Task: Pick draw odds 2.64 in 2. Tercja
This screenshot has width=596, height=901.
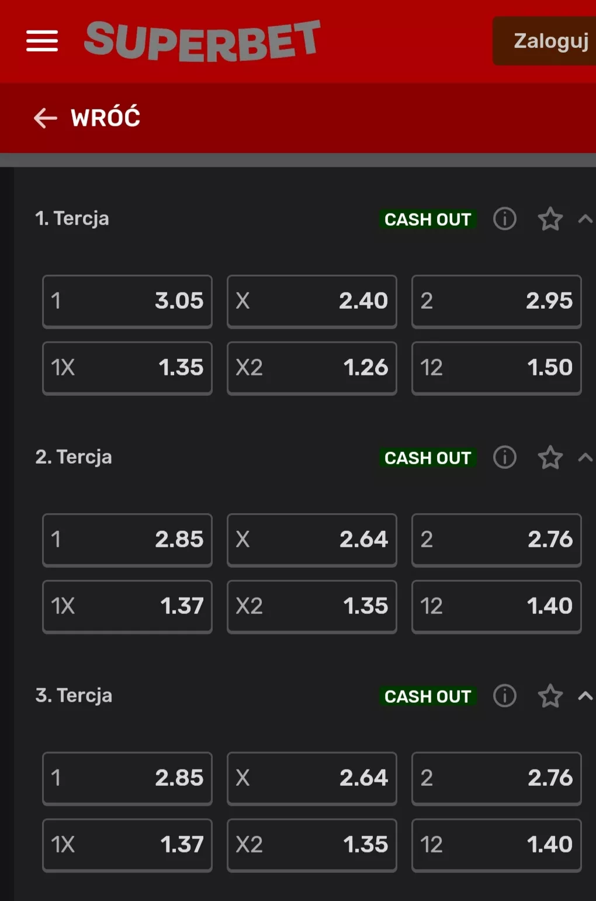Action: (x=311, y=540)
